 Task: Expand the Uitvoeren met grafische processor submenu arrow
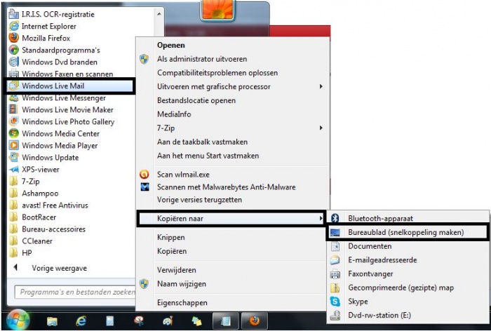click(x=321, y=86)
